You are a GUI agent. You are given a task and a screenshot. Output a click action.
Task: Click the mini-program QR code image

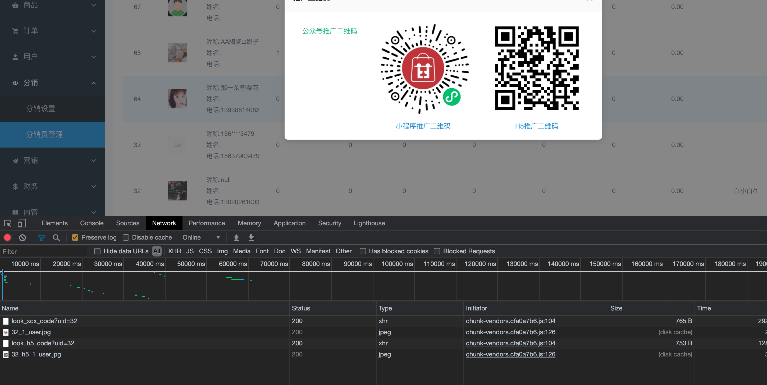pyautogui.click(x=424, y=69)
